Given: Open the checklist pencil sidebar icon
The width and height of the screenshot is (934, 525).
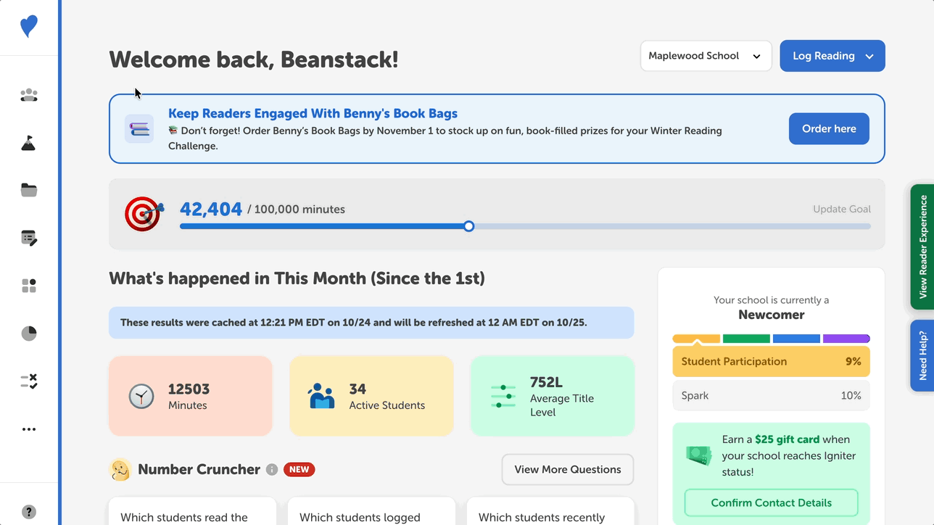Looking at the screenshot, I should click(x=29, y=238).
